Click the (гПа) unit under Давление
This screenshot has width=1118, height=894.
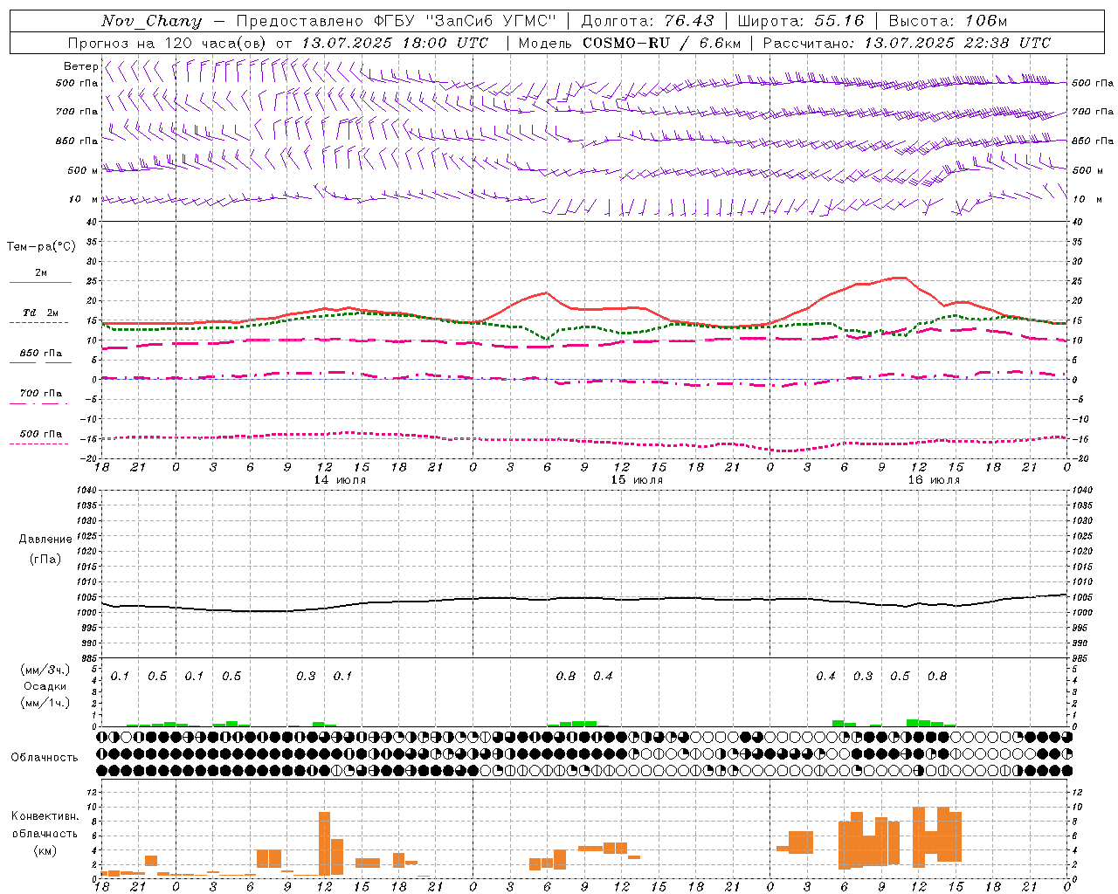45,559
